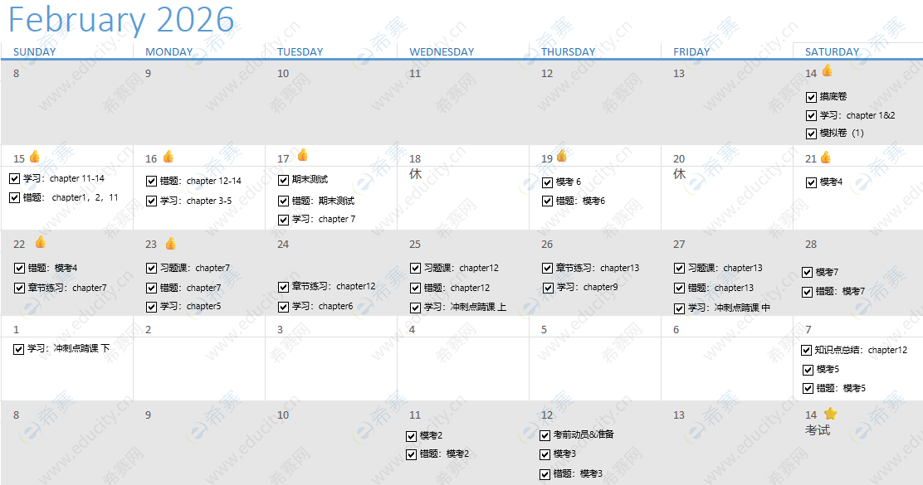Click the February 2026 title
This screenshot has height=485, width=923.
(121, 20)
